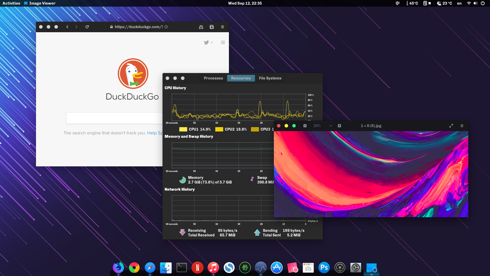Open the clock and calendar in top bar
Viewport: 490px width, 276px height.
pos(245,3)
